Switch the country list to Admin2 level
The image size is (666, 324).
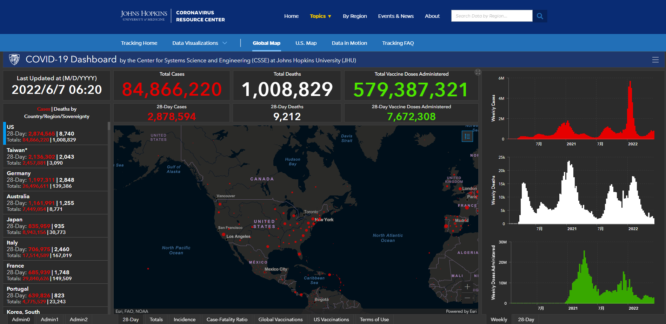click(79, 319)
